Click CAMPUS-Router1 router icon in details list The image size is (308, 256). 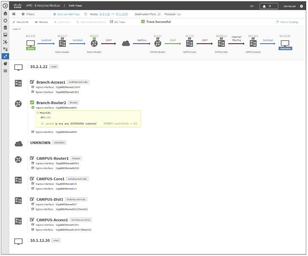coord(18,159)
